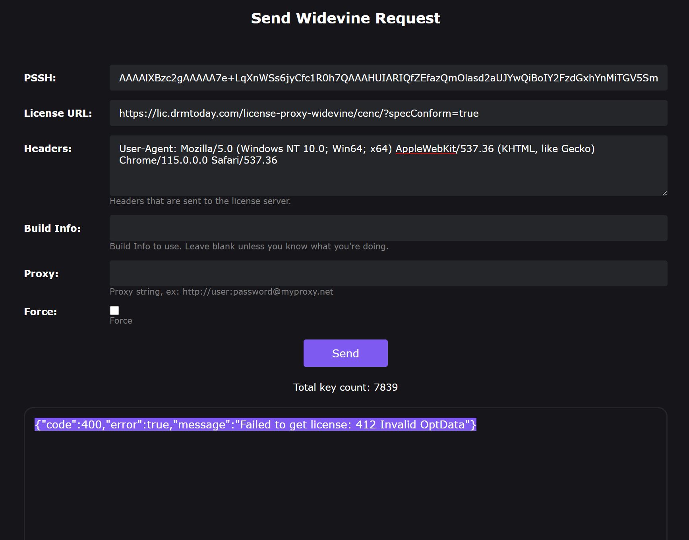Click the highlighted JSON error response
This screenshot has height=540, width=689.
click(255, 424)
